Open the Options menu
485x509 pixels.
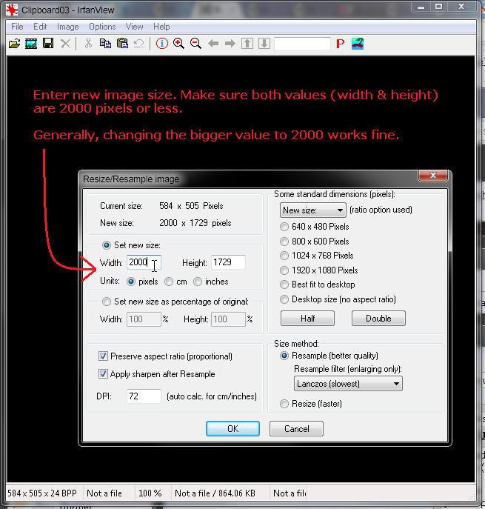(x=102, y=27)
